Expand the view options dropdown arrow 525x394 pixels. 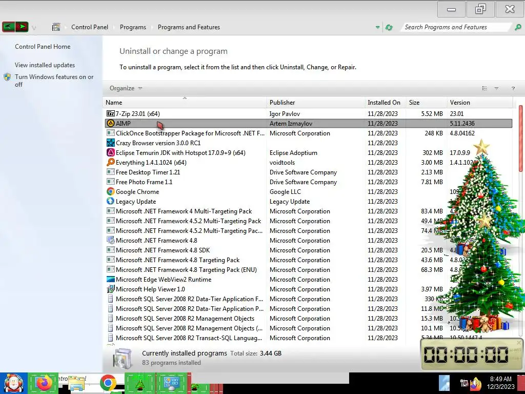coord(496,88)
